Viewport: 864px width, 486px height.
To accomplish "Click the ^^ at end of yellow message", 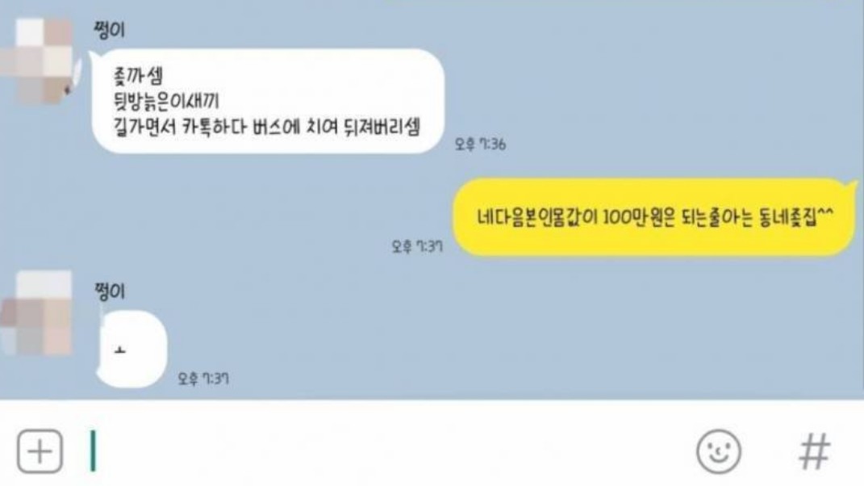I will coord(825,214).
